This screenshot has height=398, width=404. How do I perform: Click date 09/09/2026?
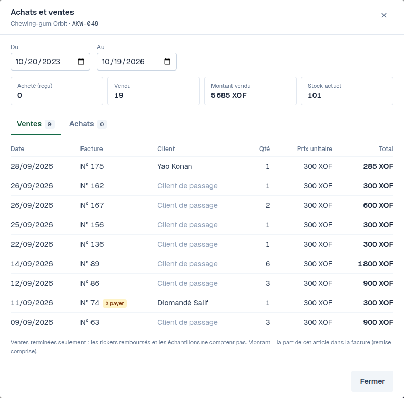[32, 322]
